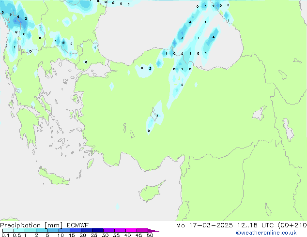The height and width of the screenshot is (237, 307).
Task: Click the 20–25 mm legend color swatch
Action: pyautogui.click(x=87, y=231)
